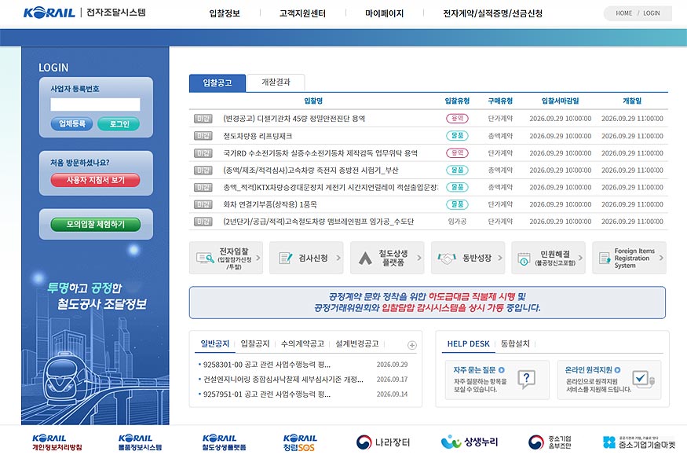687x455 pixels.
Task: Click the 입찰서마감일 column header
Action: pos(560,101)
